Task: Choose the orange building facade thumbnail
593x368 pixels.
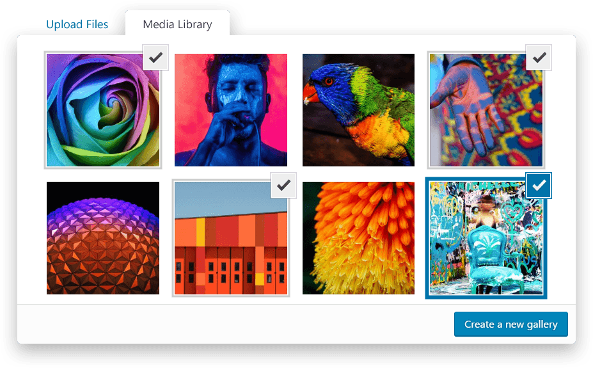Action: tap(231, 238)
